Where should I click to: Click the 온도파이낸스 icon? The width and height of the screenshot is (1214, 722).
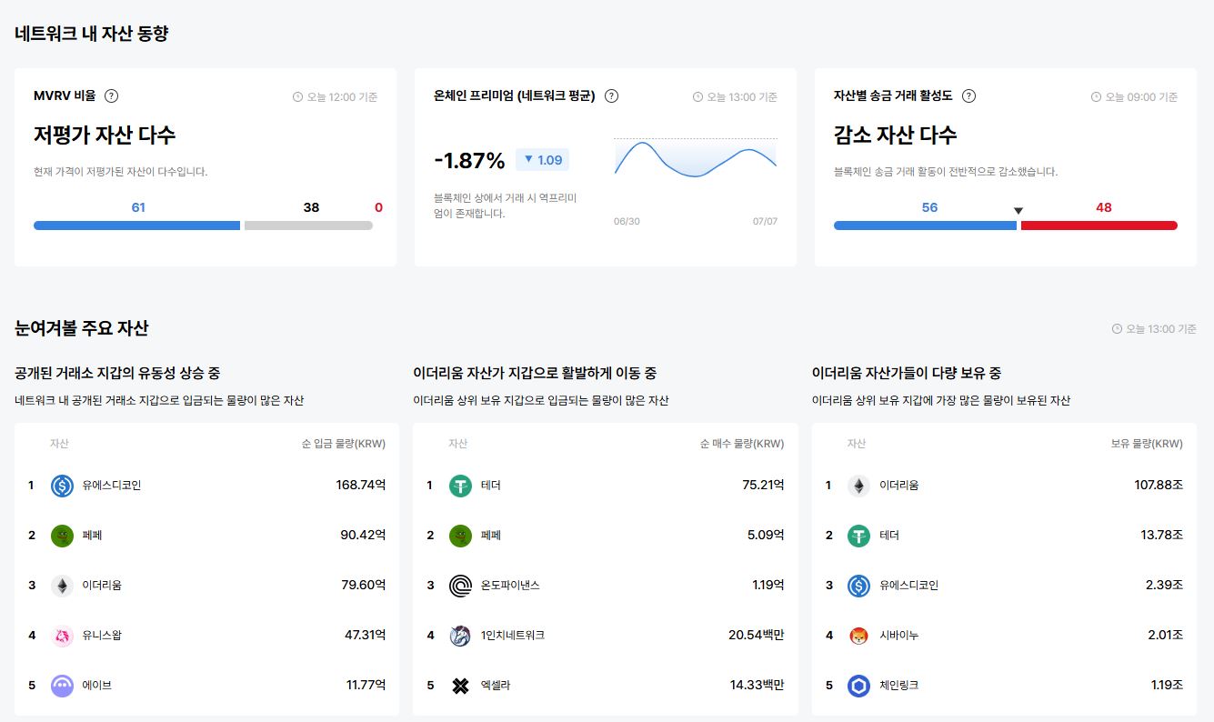click(x=461, y=585)
